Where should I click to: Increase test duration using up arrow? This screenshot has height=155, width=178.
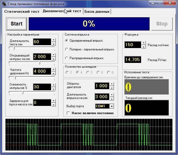(x=54, y=40)
